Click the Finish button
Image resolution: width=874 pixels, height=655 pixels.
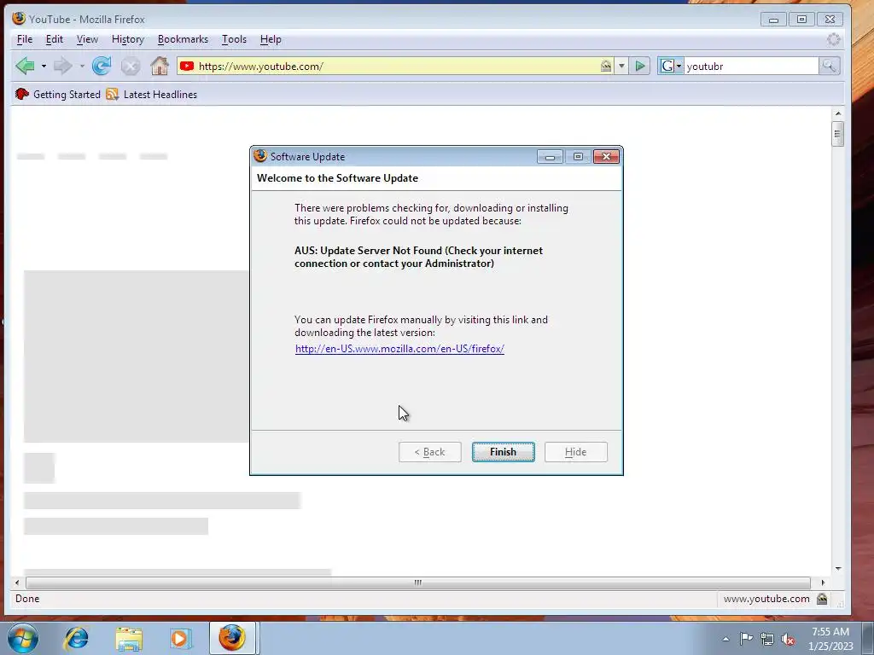504,452
